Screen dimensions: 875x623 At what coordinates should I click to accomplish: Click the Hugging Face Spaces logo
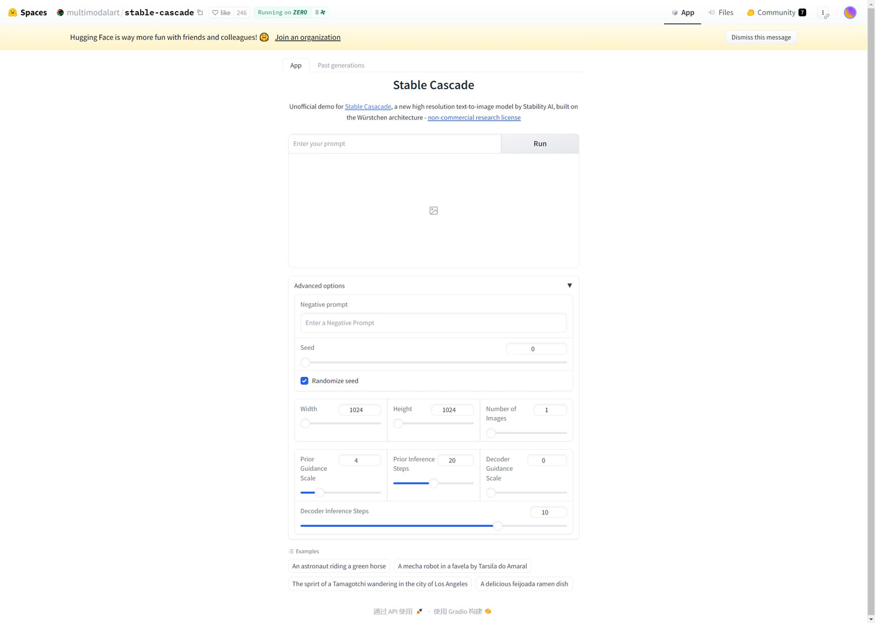[x=12, y=12]
